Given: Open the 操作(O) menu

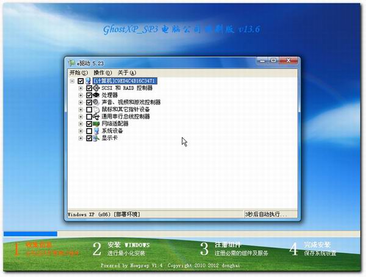Looking at the screenshot, I should point(102,73).
